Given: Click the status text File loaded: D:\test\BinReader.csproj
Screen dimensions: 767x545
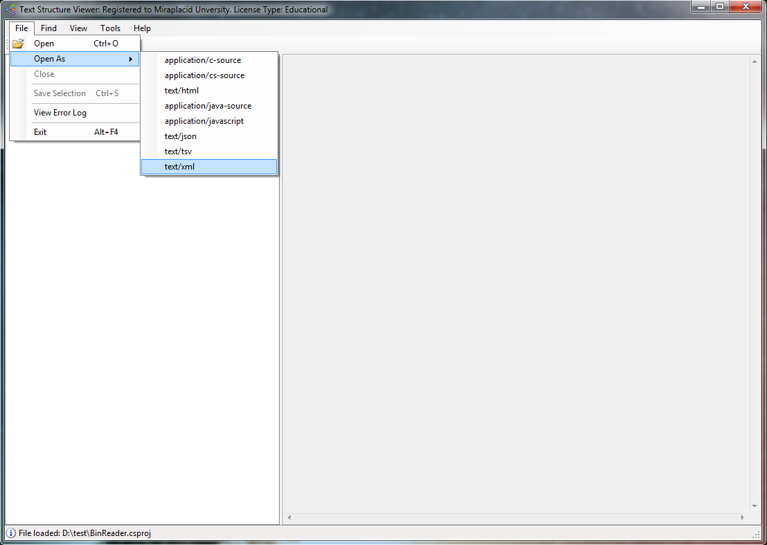Looking at the screenshot, I should pyautogui.click(x=84, y=533).
